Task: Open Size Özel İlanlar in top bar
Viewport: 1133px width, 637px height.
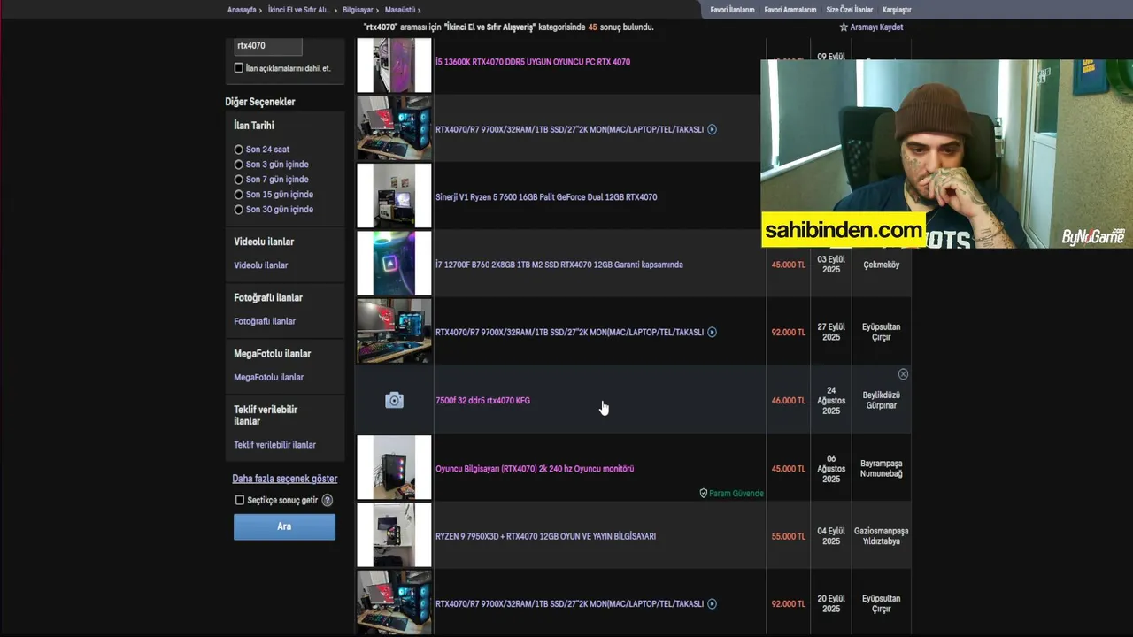Action: point(850,10)
